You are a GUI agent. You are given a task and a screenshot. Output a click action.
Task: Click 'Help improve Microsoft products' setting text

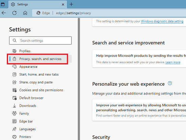[x=141, y=56]
